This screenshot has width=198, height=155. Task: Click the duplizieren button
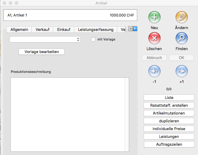point(169,121)
